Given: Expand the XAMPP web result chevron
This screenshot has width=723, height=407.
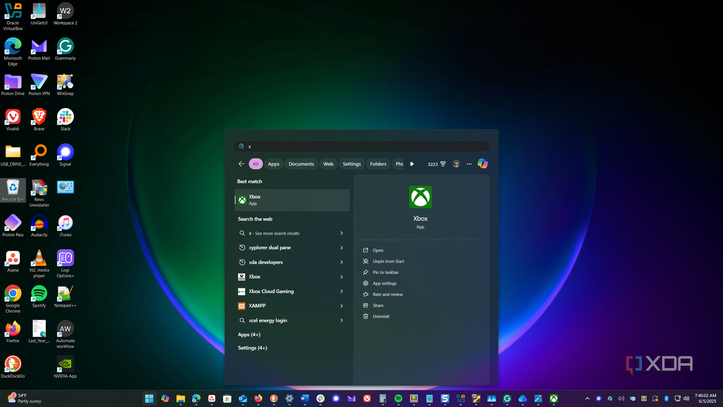Looking at the screenshot, I should tap(342, 306).
